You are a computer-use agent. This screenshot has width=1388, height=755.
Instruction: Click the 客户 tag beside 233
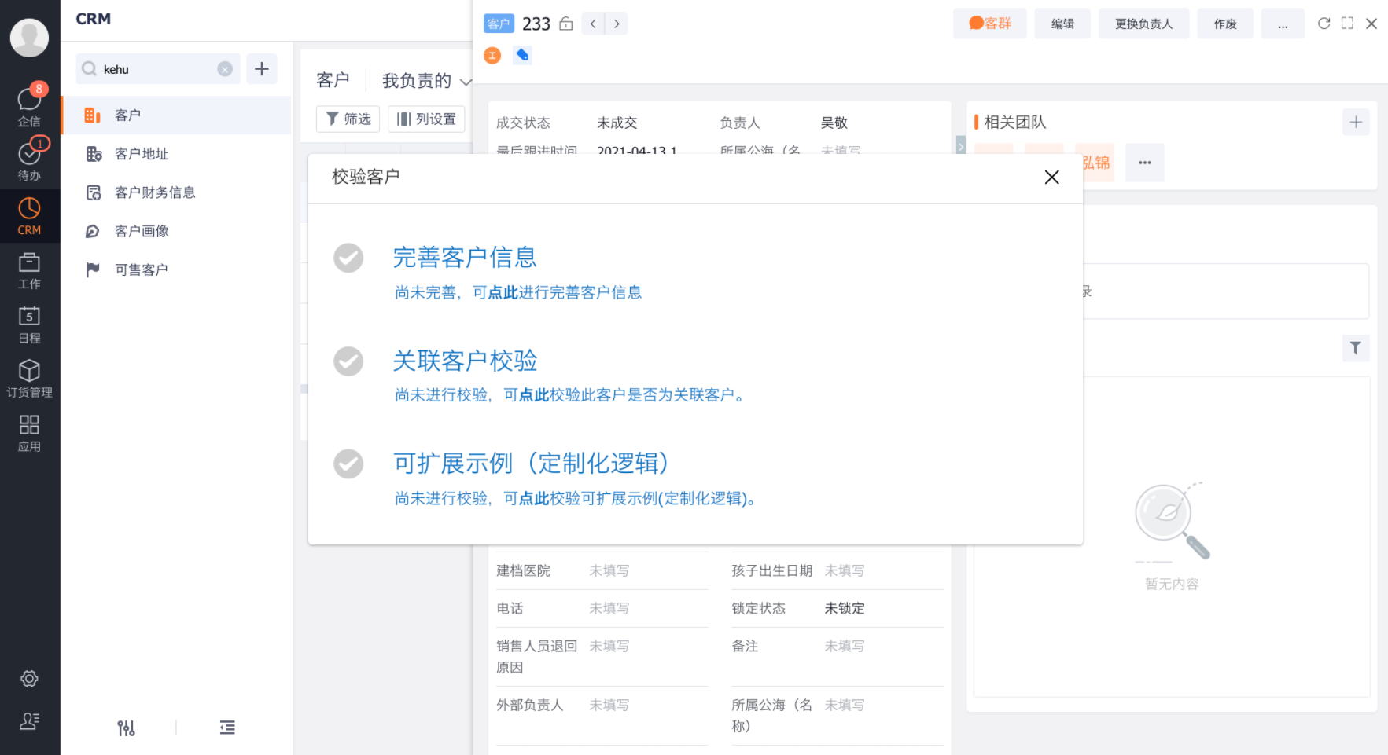tap(499, 24)
